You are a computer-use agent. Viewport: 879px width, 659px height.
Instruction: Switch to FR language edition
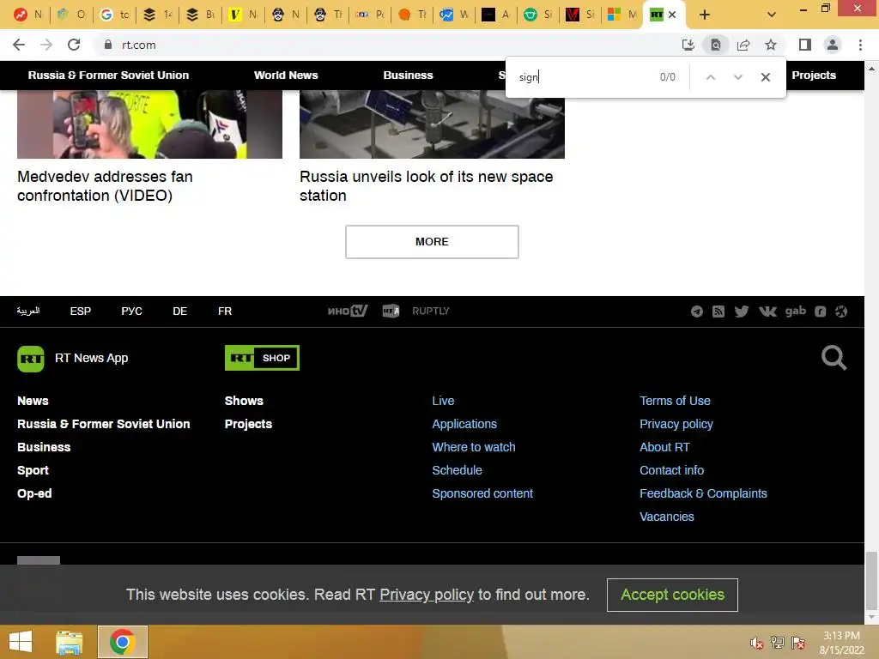[225, 311]
